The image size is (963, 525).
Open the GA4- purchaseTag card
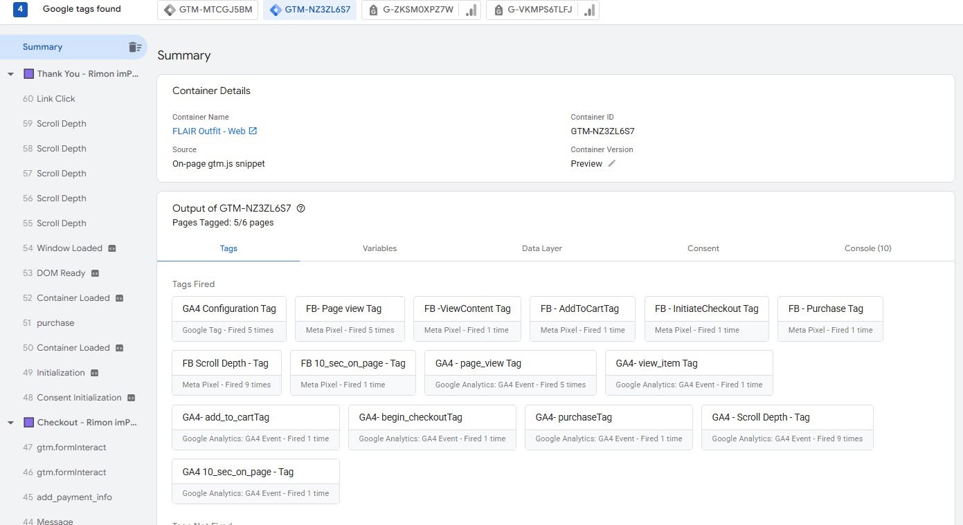pos(609,427)
